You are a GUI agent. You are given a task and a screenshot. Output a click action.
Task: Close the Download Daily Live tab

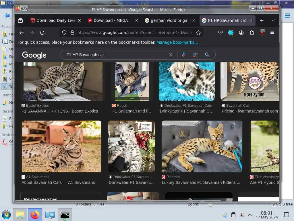click(80, 20)
